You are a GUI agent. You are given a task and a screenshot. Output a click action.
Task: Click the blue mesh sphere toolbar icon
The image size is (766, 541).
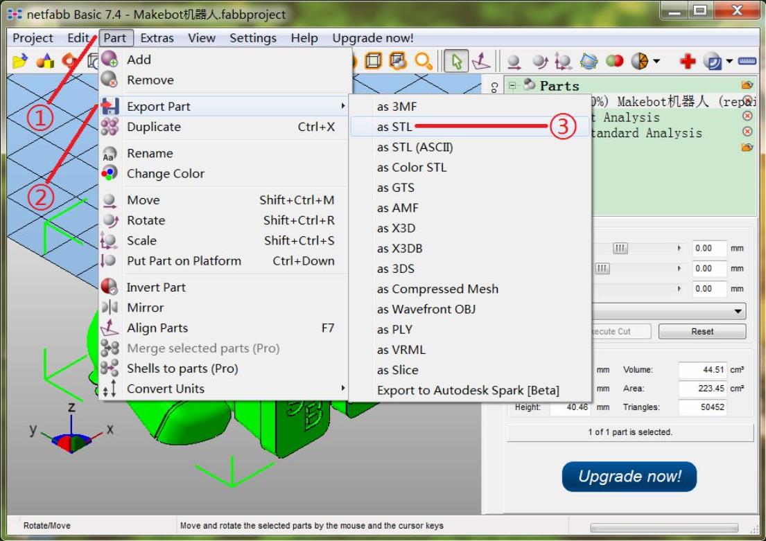coord(589,62)
